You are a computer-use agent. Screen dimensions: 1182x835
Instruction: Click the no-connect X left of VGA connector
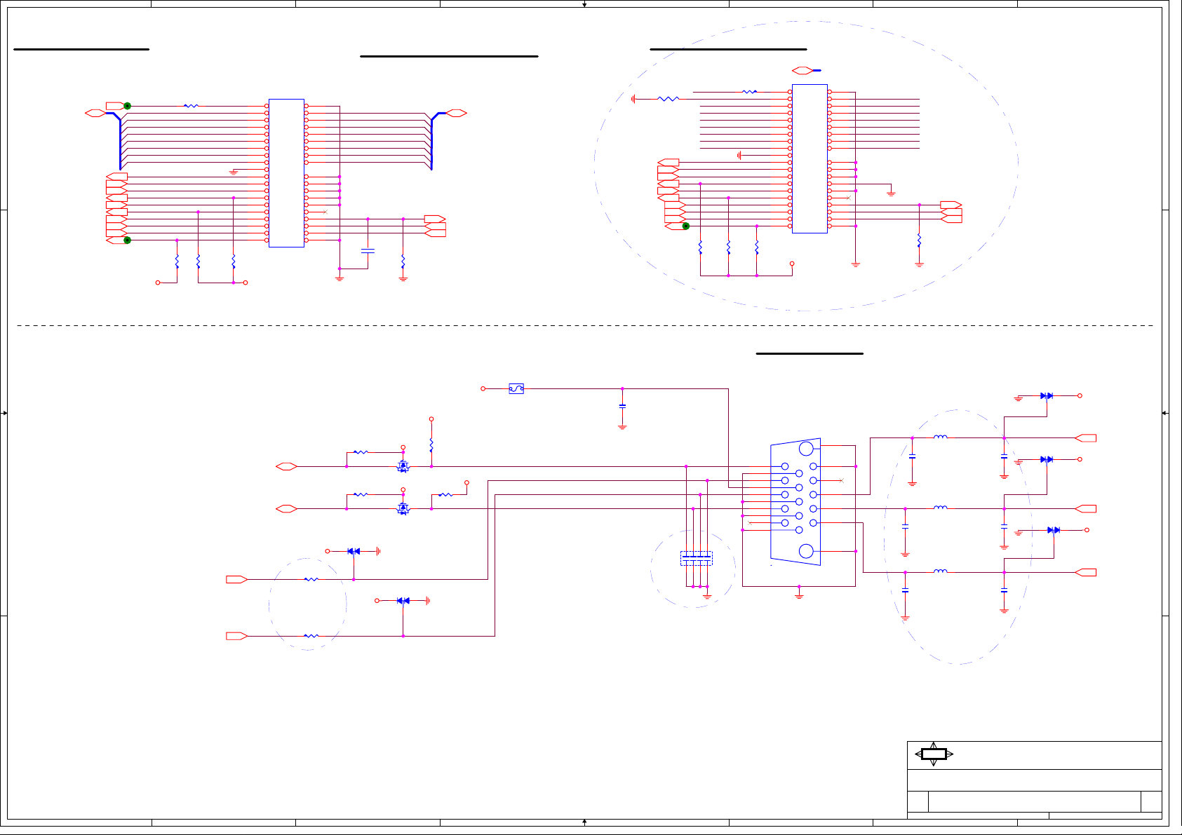pyautogui.click(x=750, y=523)
